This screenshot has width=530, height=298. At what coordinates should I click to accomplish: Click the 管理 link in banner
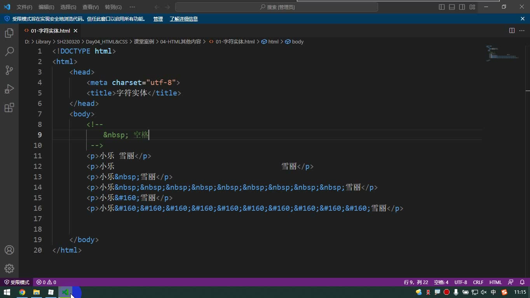pos(158,19)
